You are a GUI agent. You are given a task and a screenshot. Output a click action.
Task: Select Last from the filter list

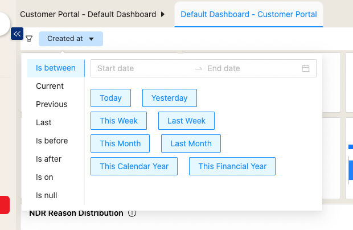click(44, 123)
